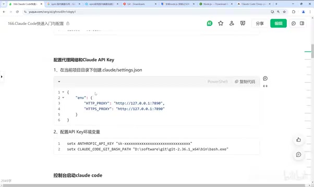Switch to the 安装node.js tab

tap(177, 4)
